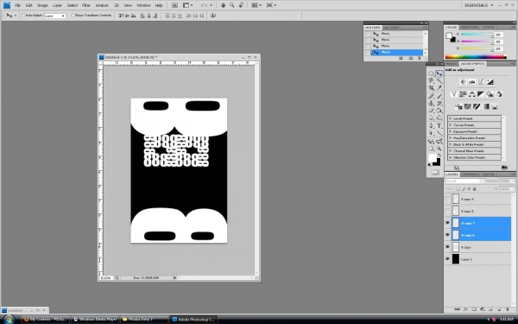Select the Crop tool
518x324 pixels.
[x=431, y=88]
